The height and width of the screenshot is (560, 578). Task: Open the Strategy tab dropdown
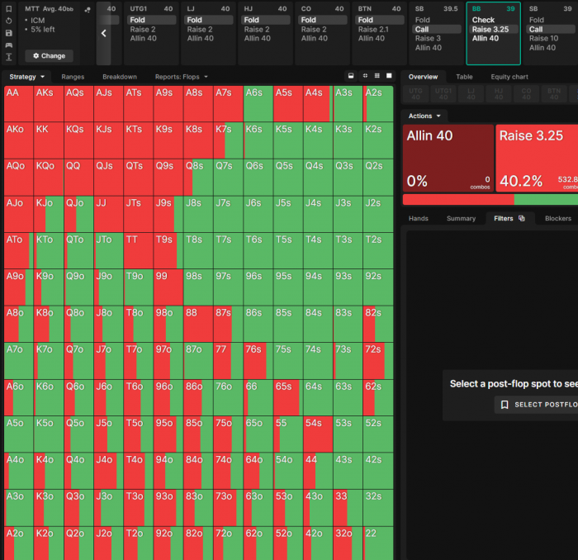(27, 77)
